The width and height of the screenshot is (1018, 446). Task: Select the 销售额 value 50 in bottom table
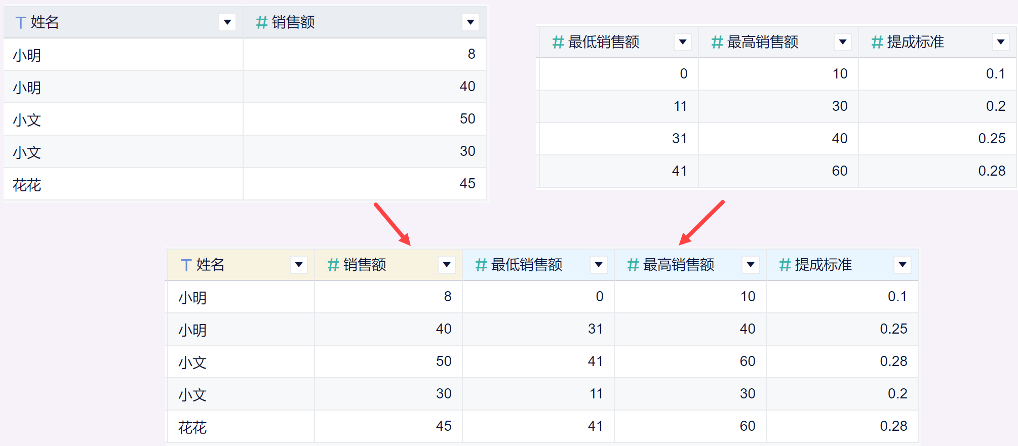443,361
